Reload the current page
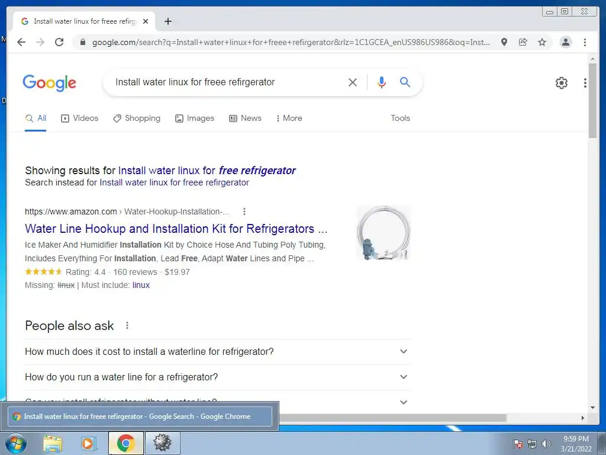This screenshot has width=606, height=455. (x=59, y=42)
